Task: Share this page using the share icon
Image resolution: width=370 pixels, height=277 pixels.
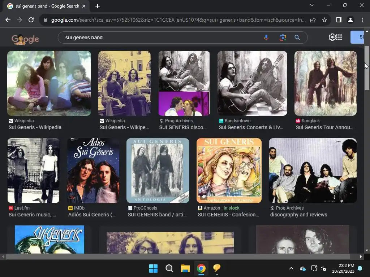Action: click(x=313, y=20)
